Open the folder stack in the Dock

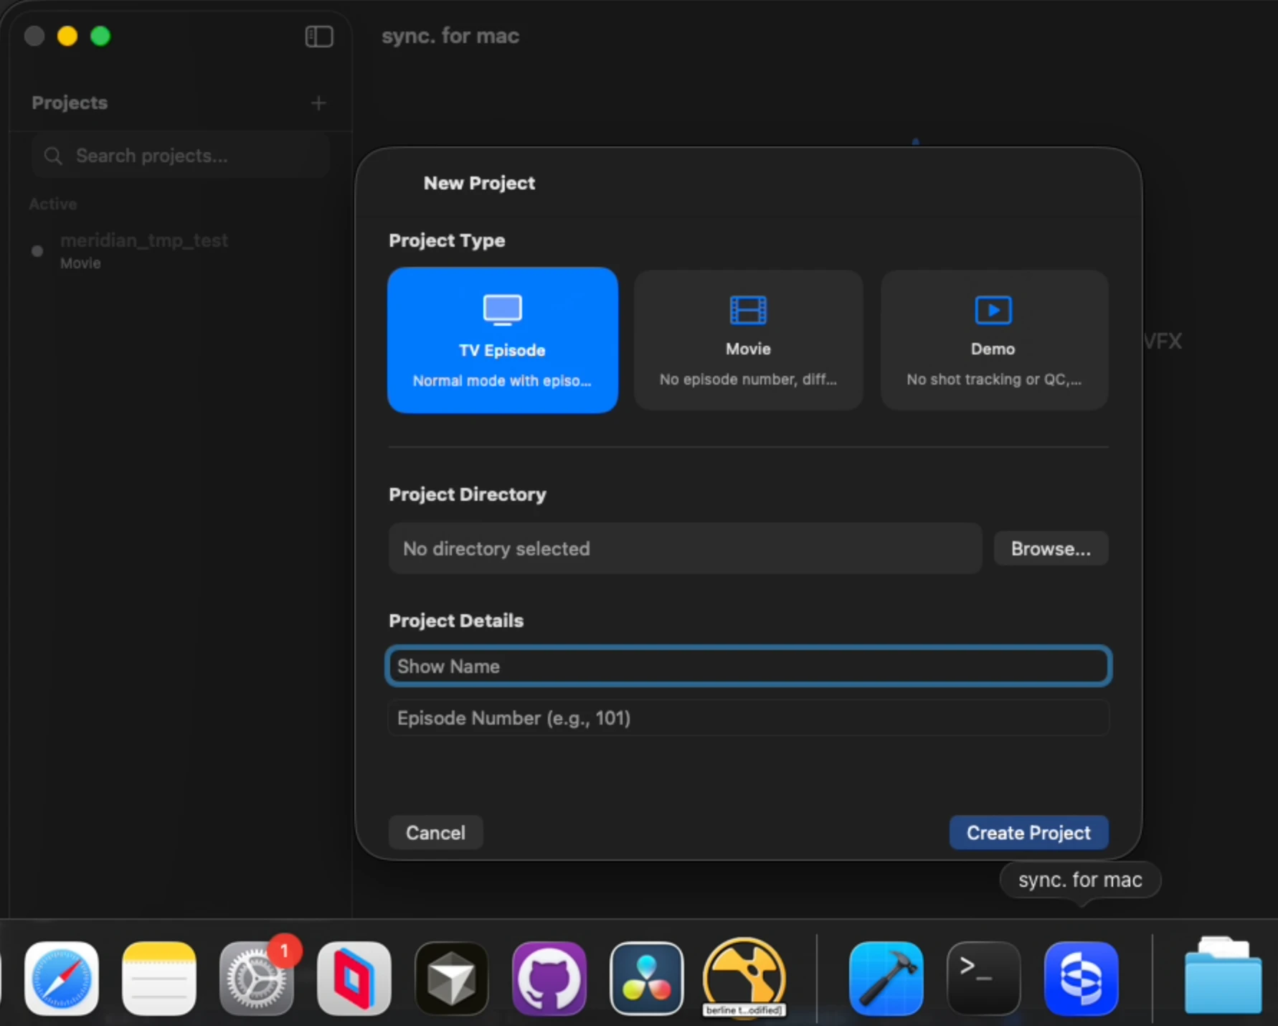(x=1223, y=976)
